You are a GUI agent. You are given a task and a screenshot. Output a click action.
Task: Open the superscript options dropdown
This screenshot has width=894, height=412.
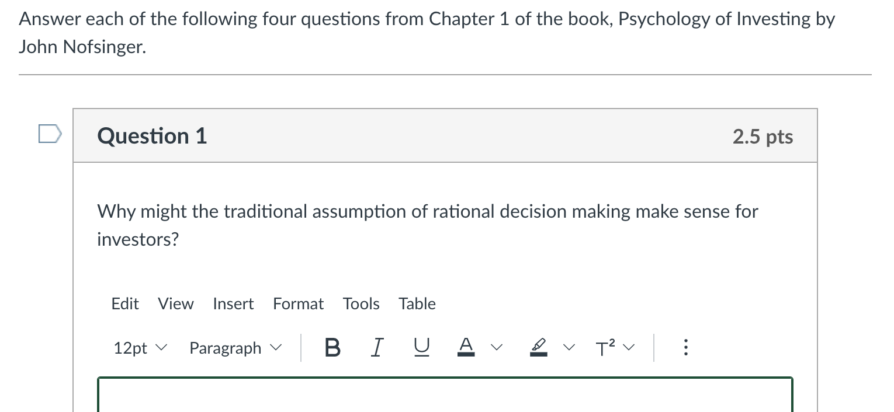[x=629, y=347]
